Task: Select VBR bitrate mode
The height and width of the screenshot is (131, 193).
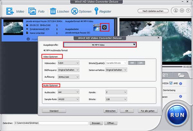Action: pyautogui.click(x=132, y=63)
